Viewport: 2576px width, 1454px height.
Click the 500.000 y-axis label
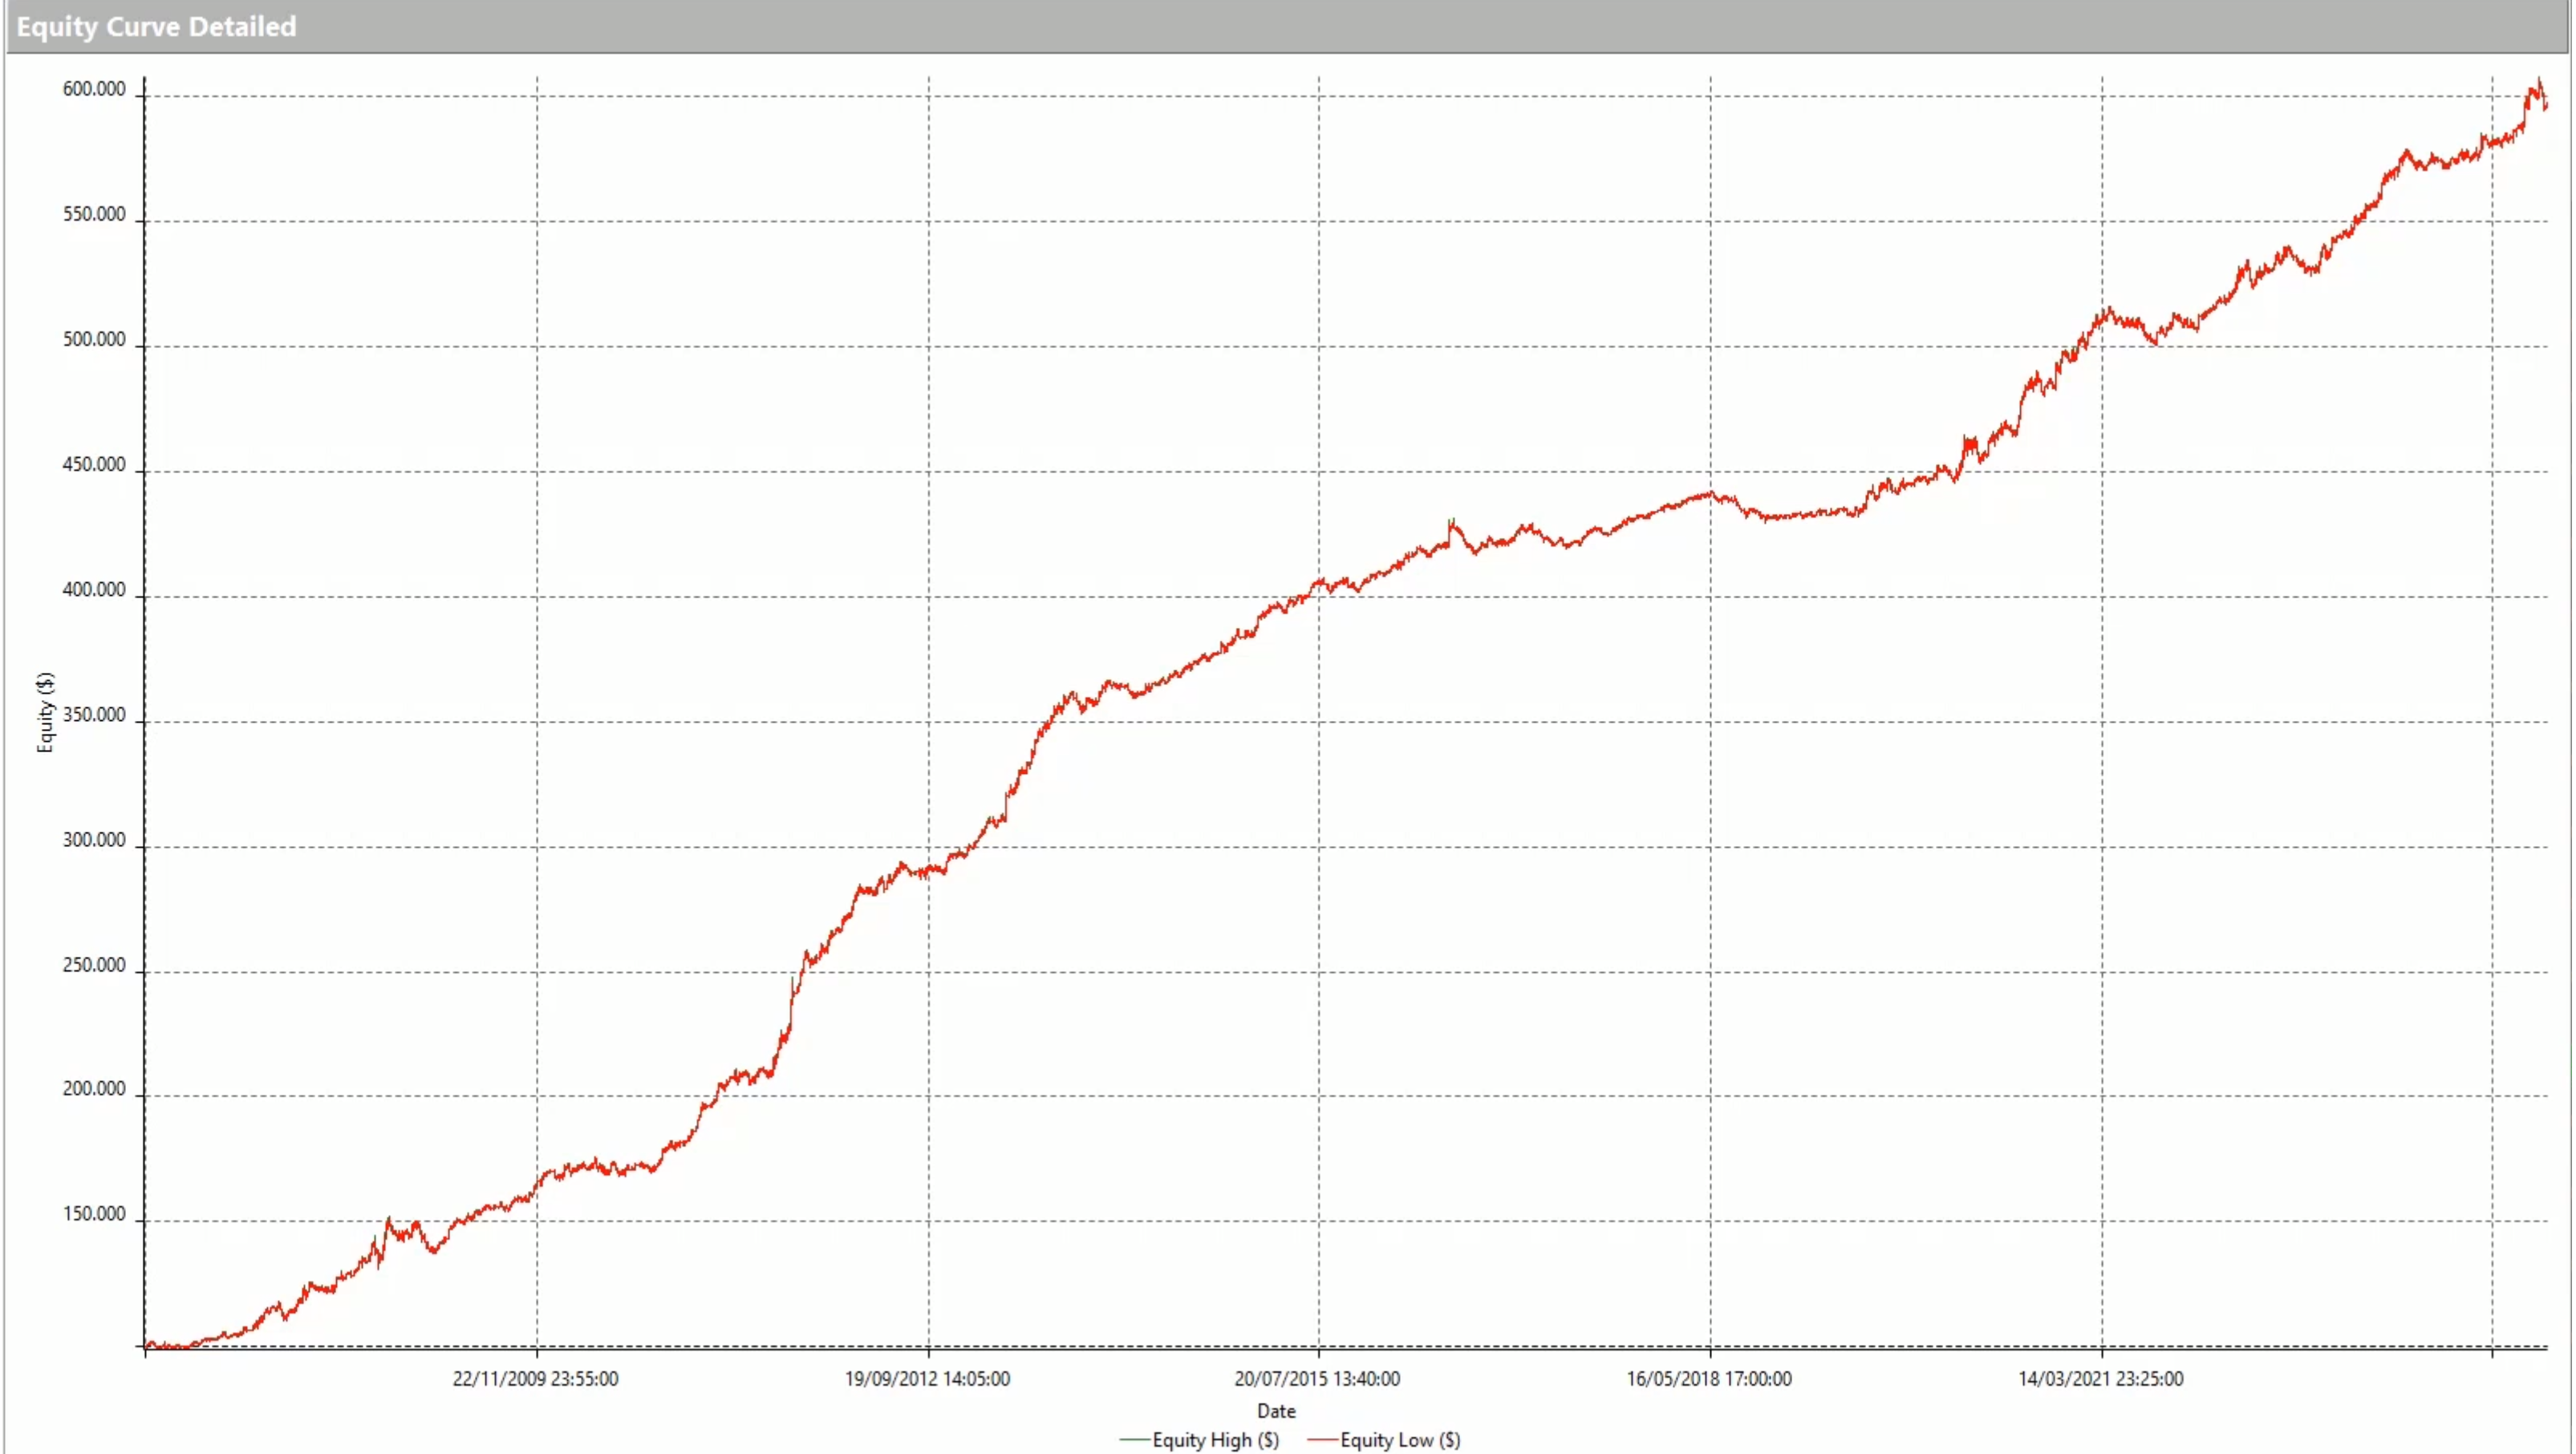pyautogui.click(x=94, y=339)
